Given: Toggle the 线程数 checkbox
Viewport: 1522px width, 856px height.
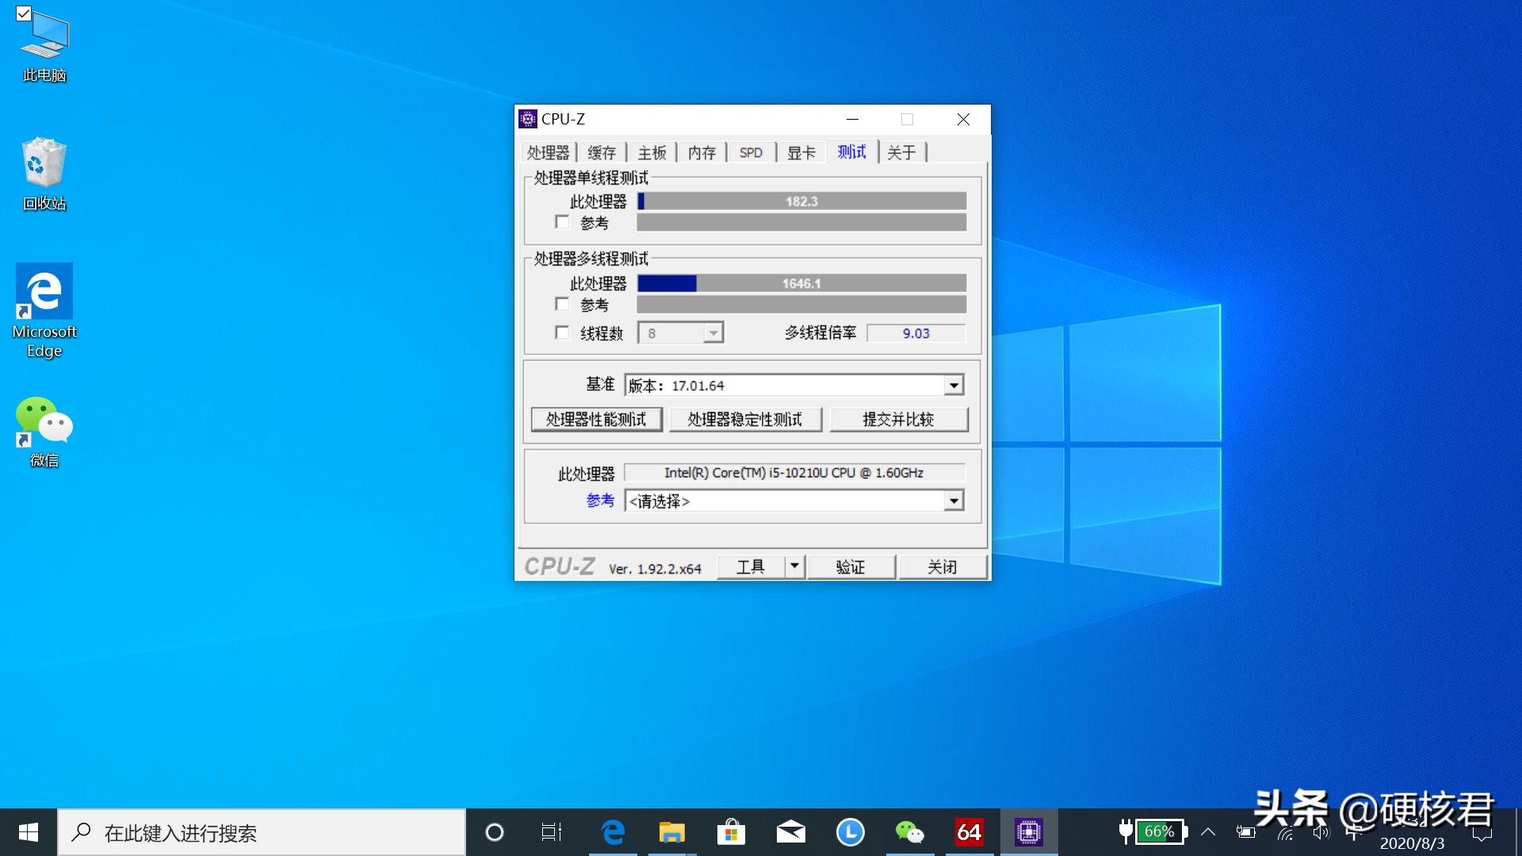Looking at the screenshot, I should (563, 333).
